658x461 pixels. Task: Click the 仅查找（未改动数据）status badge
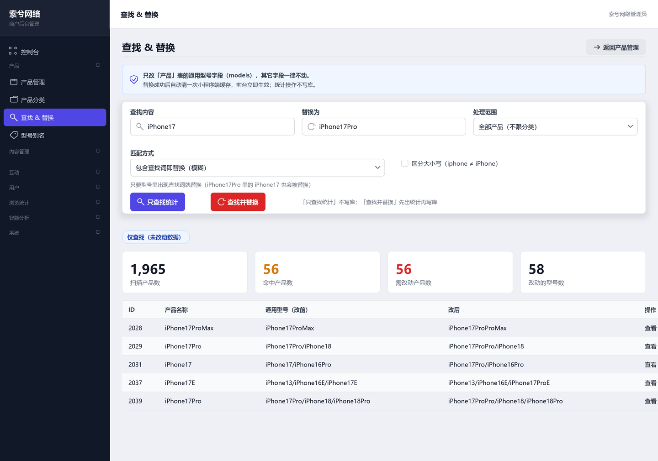tap(156, 237)
